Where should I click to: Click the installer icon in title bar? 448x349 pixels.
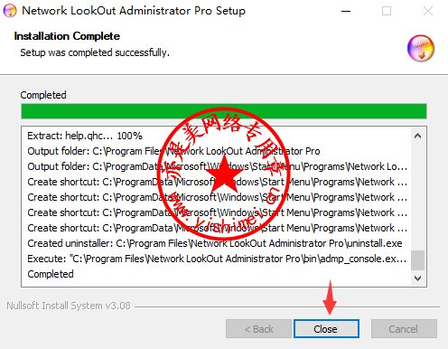click(x=10, y=11)
